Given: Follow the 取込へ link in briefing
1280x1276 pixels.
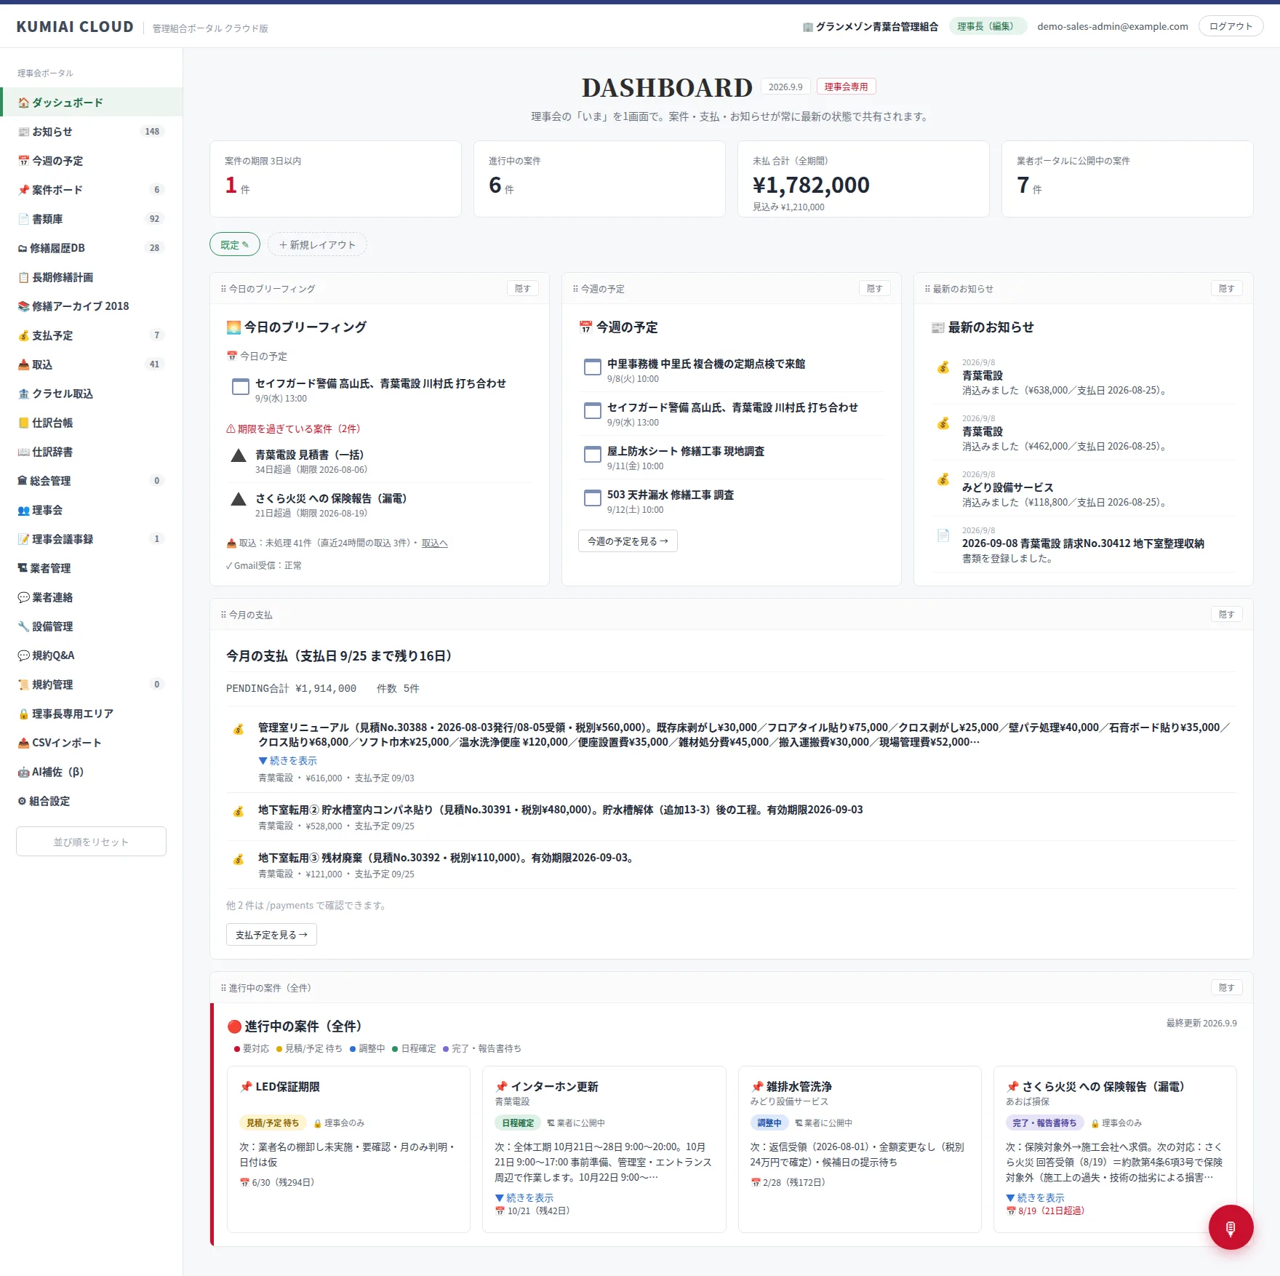Looking at the screenshot, I should (435, 543).
